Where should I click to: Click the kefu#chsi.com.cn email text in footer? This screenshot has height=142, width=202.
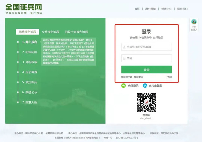click(x=75, y=138)
